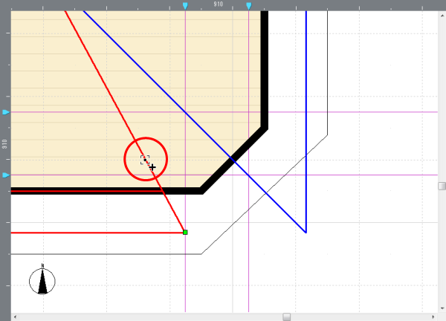The image size is (446, 321).
Task: Click the right cyan marker on top ruler
Action: coord(248,6)
